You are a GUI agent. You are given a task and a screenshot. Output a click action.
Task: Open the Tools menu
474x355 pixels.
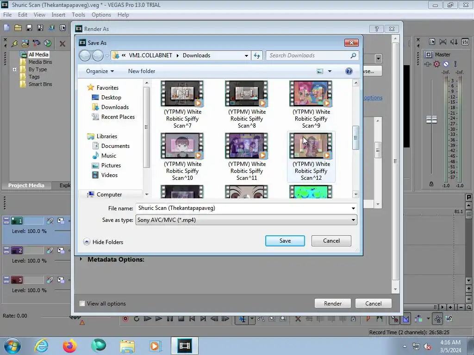78,15
